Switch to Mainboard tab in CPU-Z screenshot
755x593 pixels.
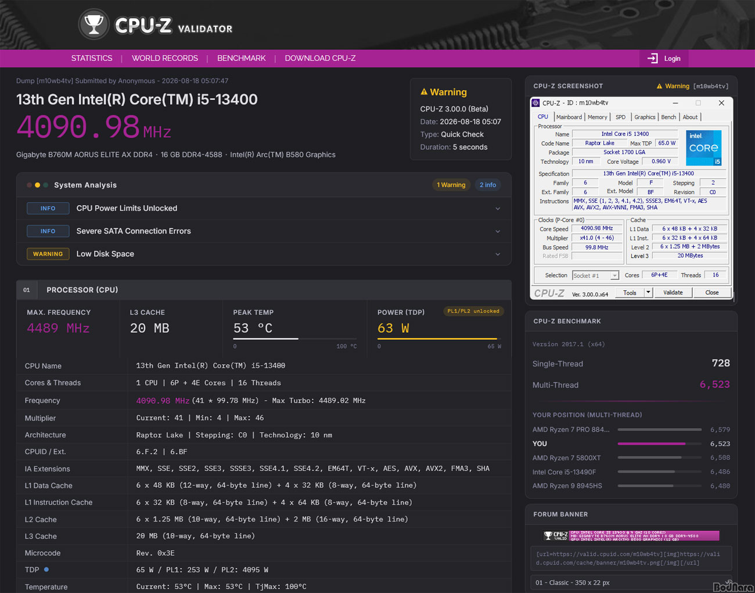click(569, 117)
